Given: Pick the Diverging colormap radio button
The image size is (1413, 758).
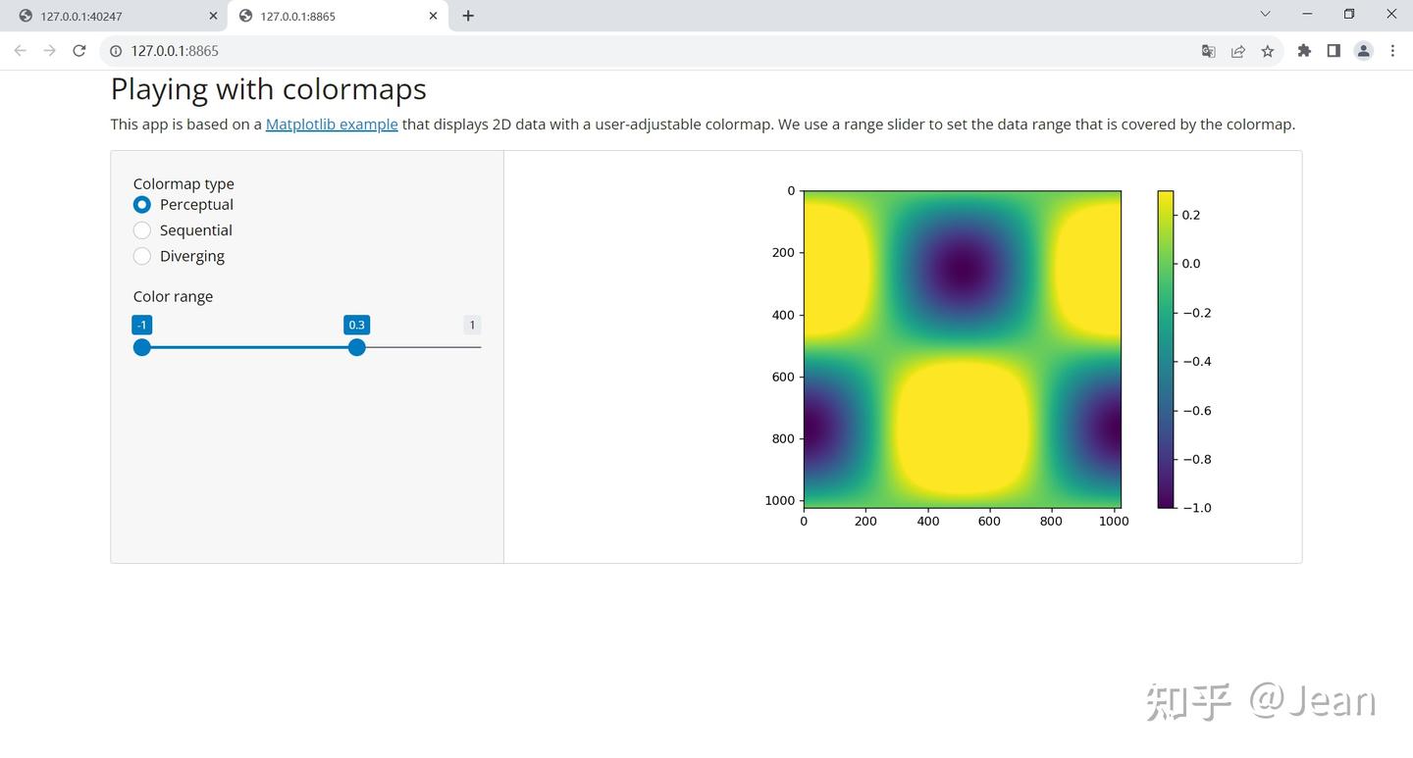Looking at the screenshot, I should pos(142,256).
